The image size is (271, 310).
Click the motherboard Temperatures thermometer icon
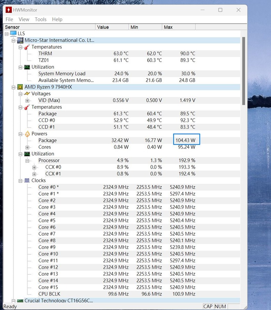tap(27, 47)
